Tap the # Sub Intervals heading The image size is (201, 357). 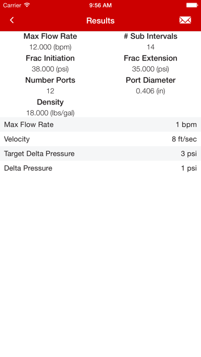[x=150, y=36]
